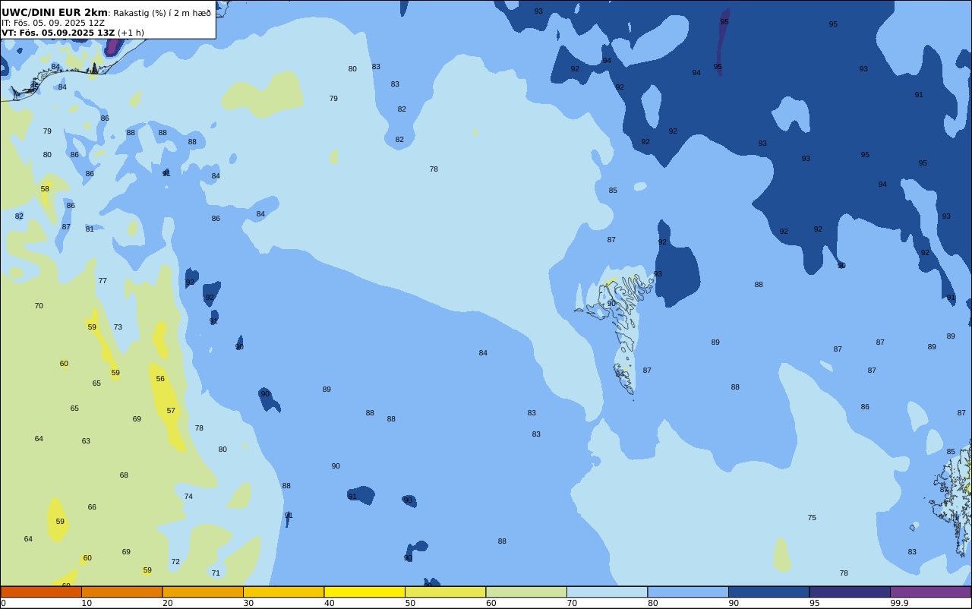The image size is (972, 609).
Task: Select the '80' tick label under the legend bar
Action: tap(652, 603)
